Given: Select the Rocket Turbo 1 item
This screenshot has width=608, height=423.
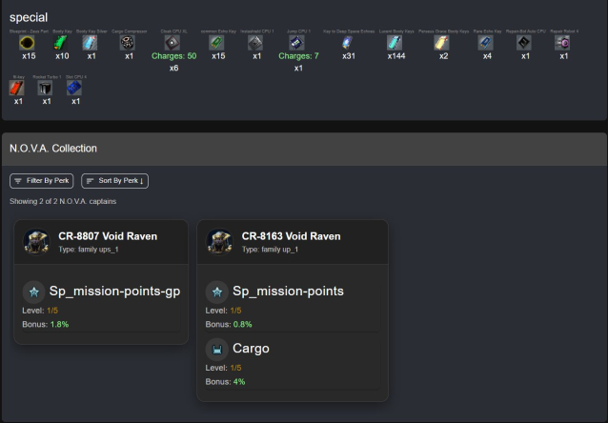Looking at the screenshot, I should tap(44, 88).
